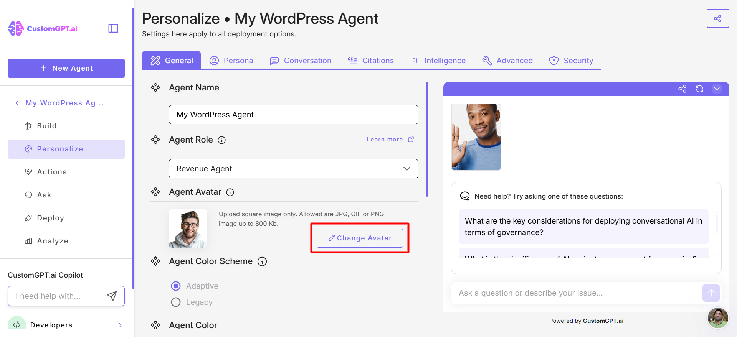The width and height of the screenshot is (737, 337).
Task: Open Analyze in the sidebar
Action: 66,241
